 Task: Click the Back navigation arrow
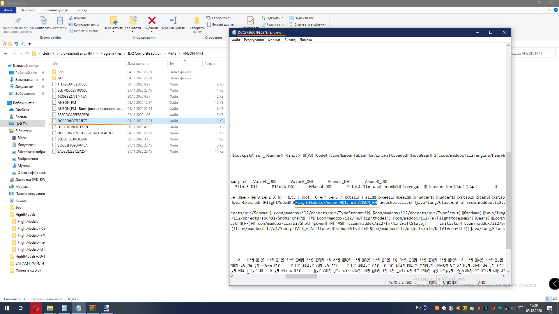6,53
